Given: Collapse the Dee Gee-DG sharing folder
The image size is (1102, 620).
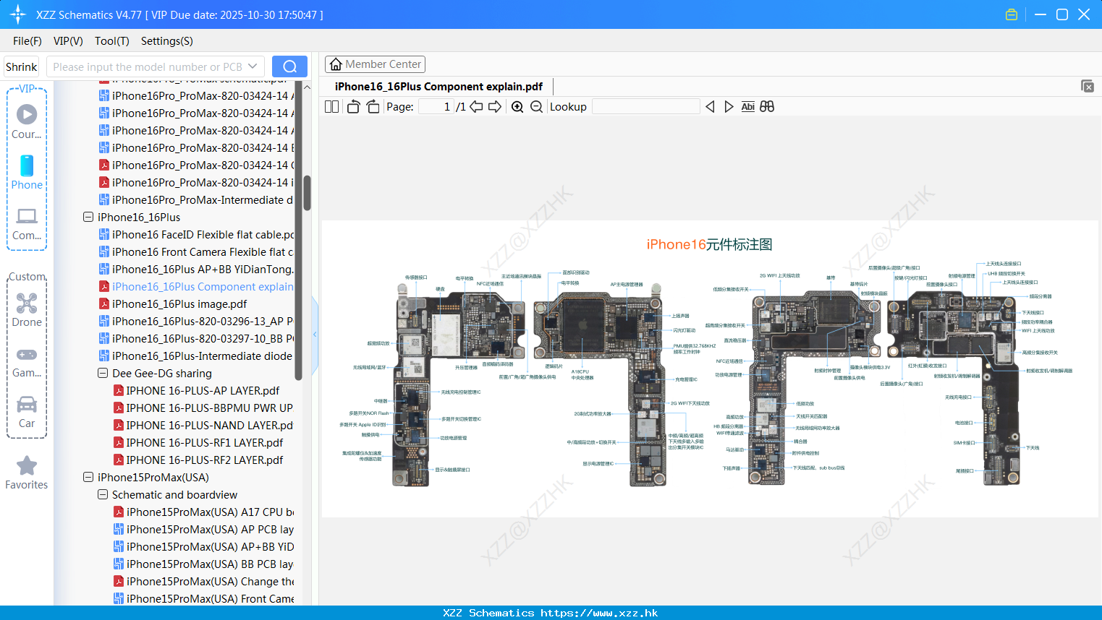Looking at the screenshot, I should (x=103, y=373).
